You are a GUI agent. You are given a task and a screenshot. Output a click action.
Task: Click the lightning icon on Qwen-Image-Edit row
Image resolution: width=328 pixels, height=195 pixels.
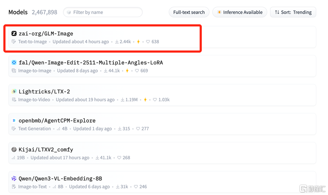click(x=127, y=71)
